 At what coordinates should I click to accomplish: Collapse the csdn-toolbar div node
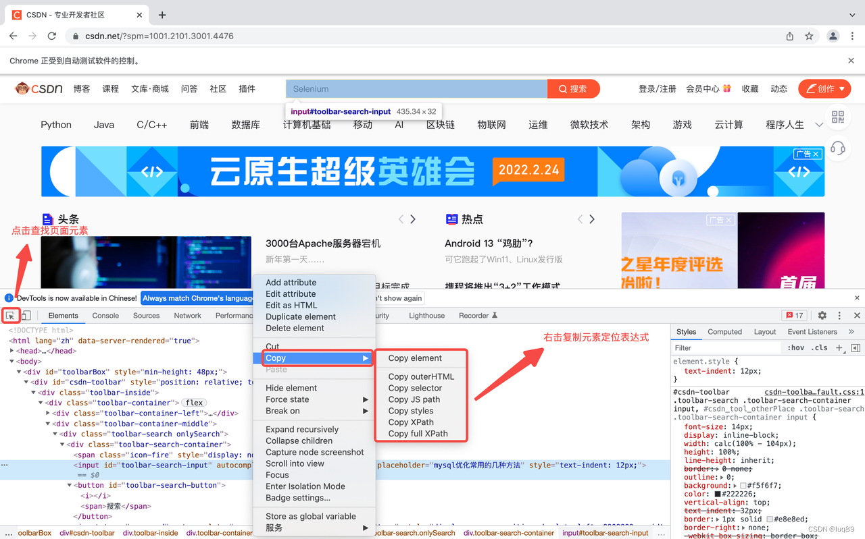[x=26, y=382]
